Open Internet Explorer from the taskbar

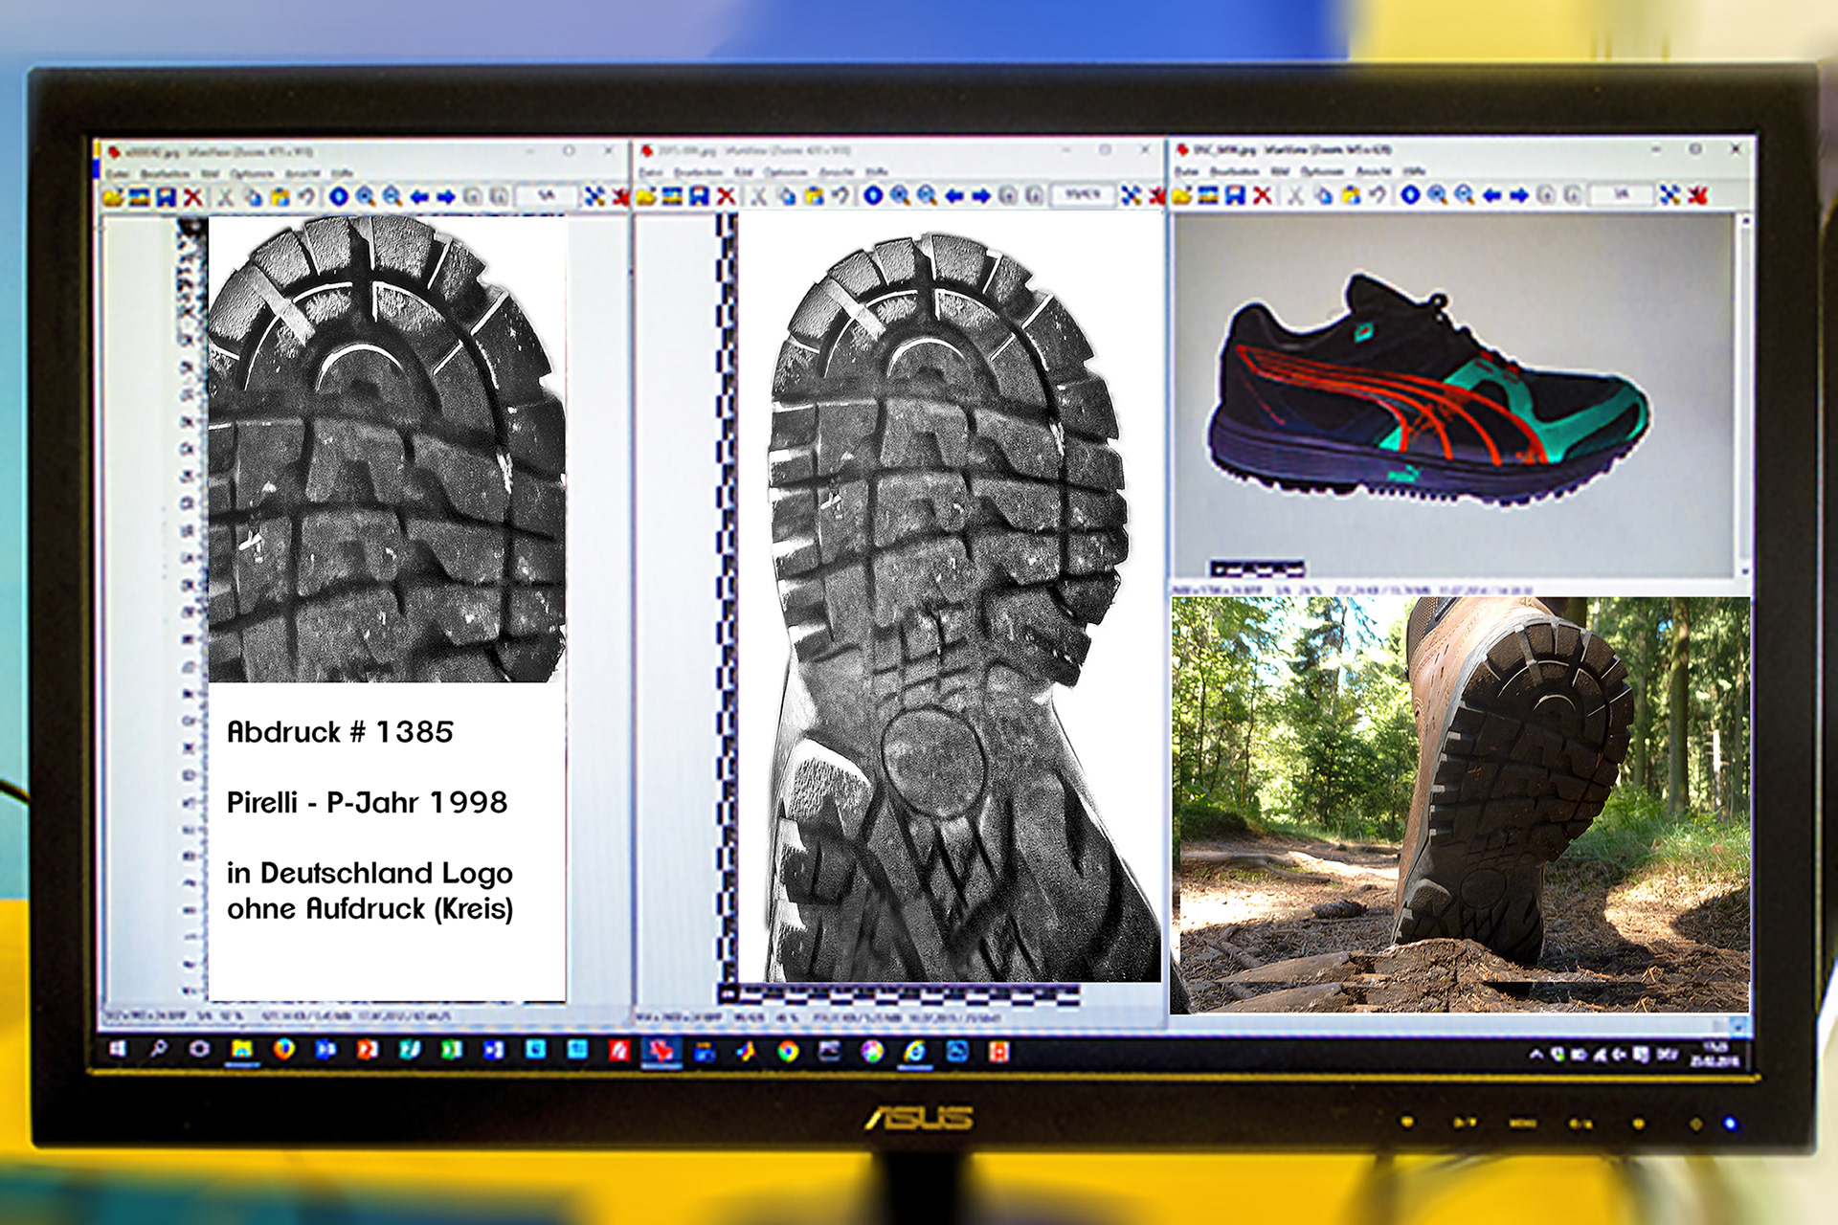click(915, 1052)
